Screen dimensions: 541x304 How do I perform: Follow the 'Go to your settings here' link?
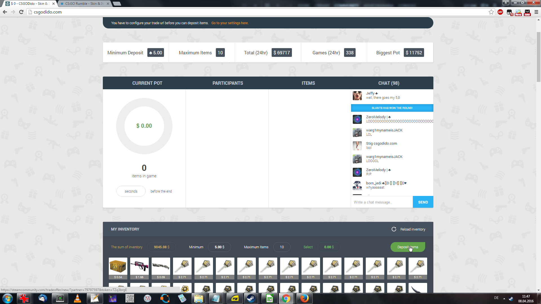pos(230,23)
